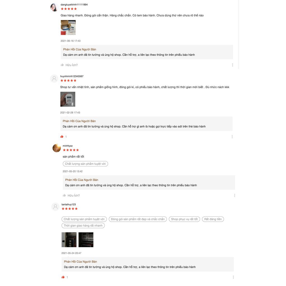Select tag 'Shop phục vụ rất tốt'
This screenshot has height=286, width=286.
184,219
